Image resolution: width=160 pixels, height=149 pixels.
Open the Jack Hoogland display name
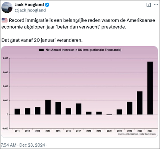coord(29,5)
